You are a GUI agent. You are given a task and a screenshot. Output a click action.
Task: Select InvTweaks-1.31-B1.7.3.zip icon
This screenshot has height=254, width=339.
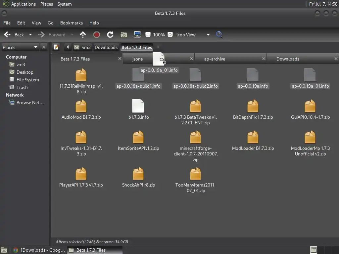81,137
